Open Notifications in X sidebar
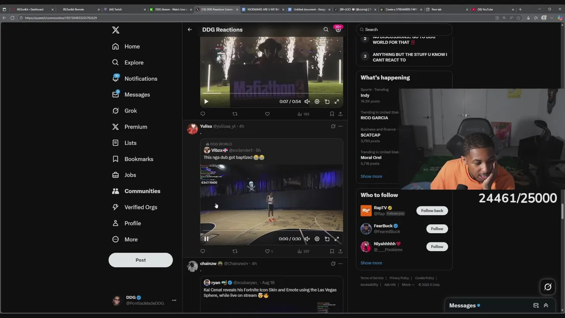This screenshot has height=318, width=565. point(135,79)
